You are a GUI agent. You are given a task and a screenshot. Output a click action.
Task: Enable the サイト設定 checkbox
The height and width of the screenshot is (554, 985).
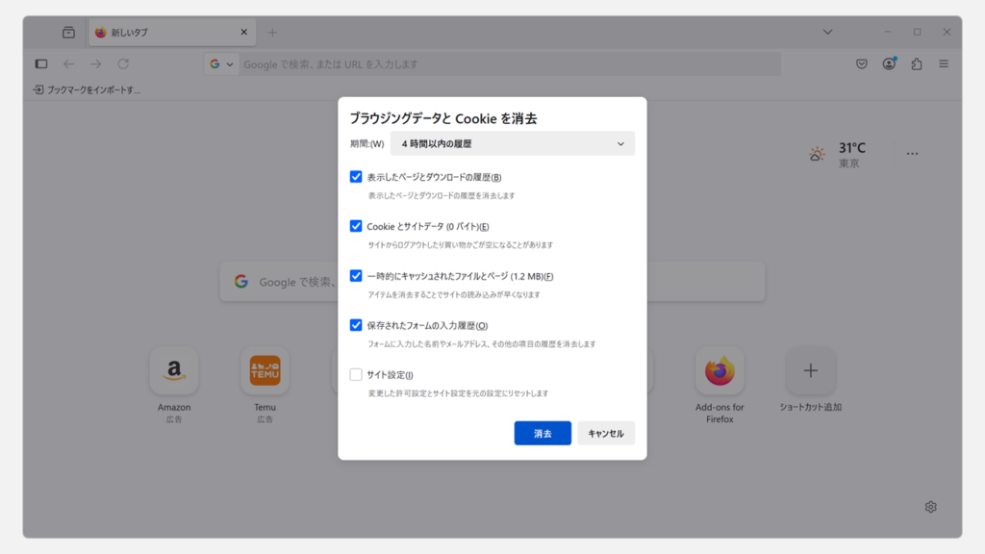(356, 375)
